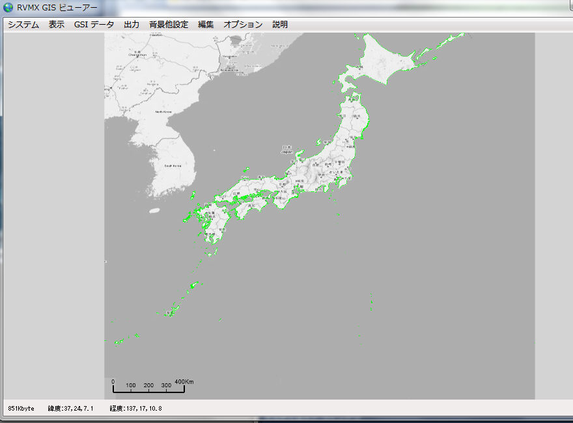Click the RVMX GIS globe application icon
This screenshot has height=423, width=573.
(8, 8)
